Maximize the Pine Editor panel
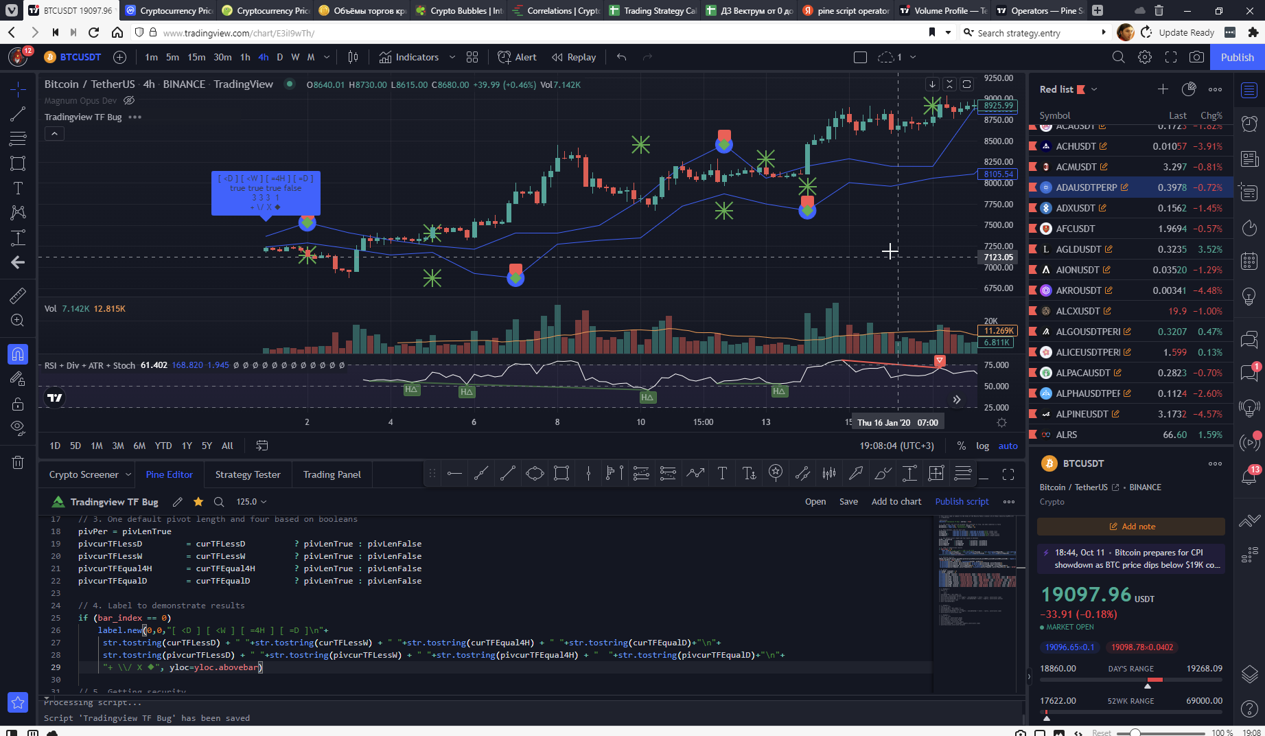This screenshot has height=736, width=1265. [1008, 474]
